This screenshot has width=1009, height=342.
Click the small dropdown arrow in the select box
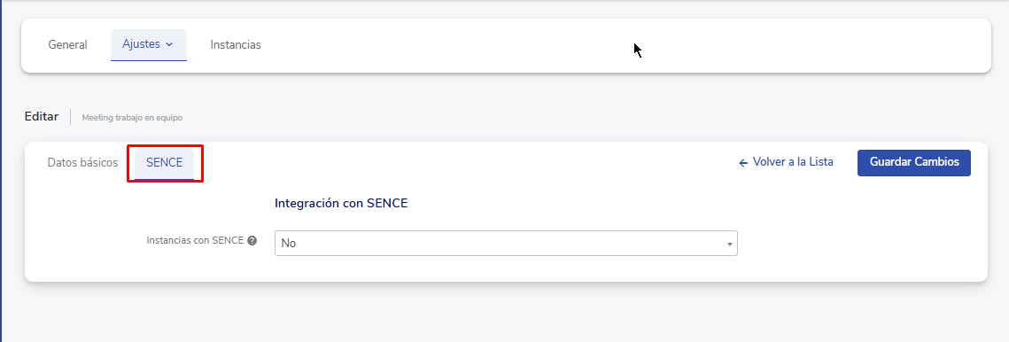pos(730,245)
